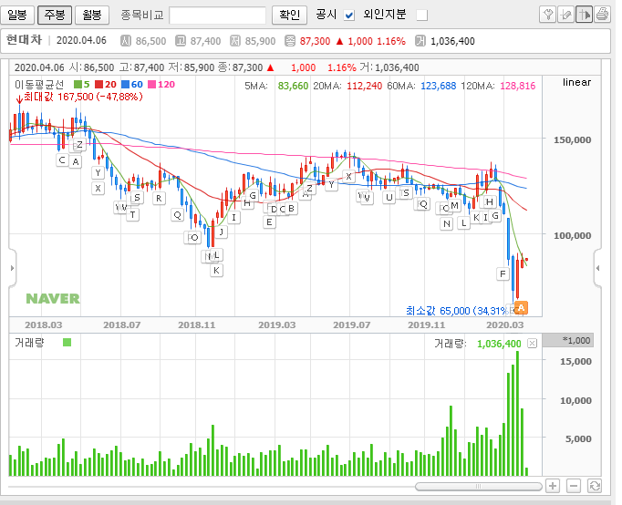Screen dimensions: 622x505
Task: Confirm comparison with the 확인 button
Action: 290,15
